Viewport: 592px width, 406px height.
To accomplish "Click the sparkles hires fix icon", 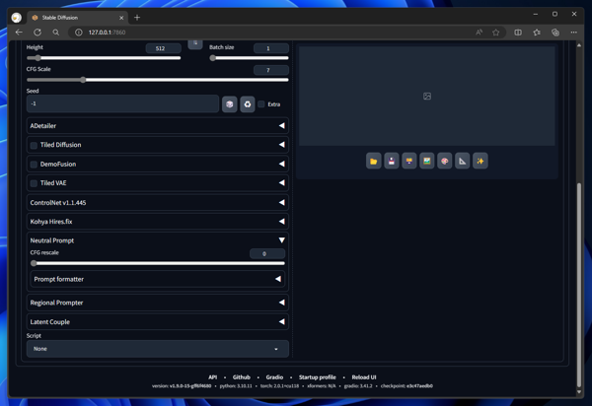I will [480, 161].
